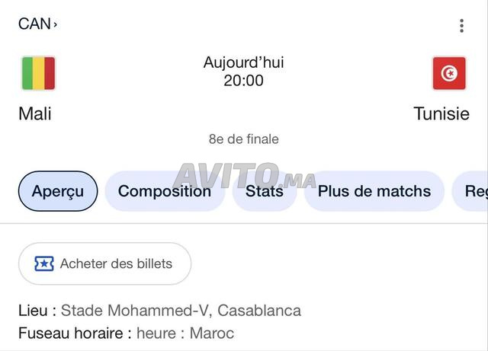Open the Mali team name
The width and height of the screenshot is (488, 351).
pyautogui.click(x=35, y=114)
